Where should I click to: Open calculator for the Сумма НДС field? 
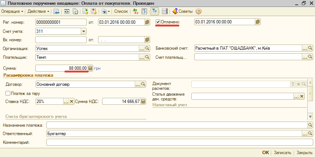[x=143, y=102]
